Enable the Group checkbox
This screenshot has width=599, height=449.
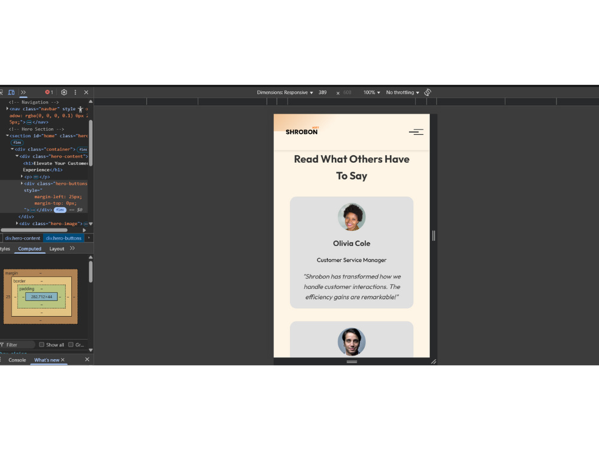71,345
